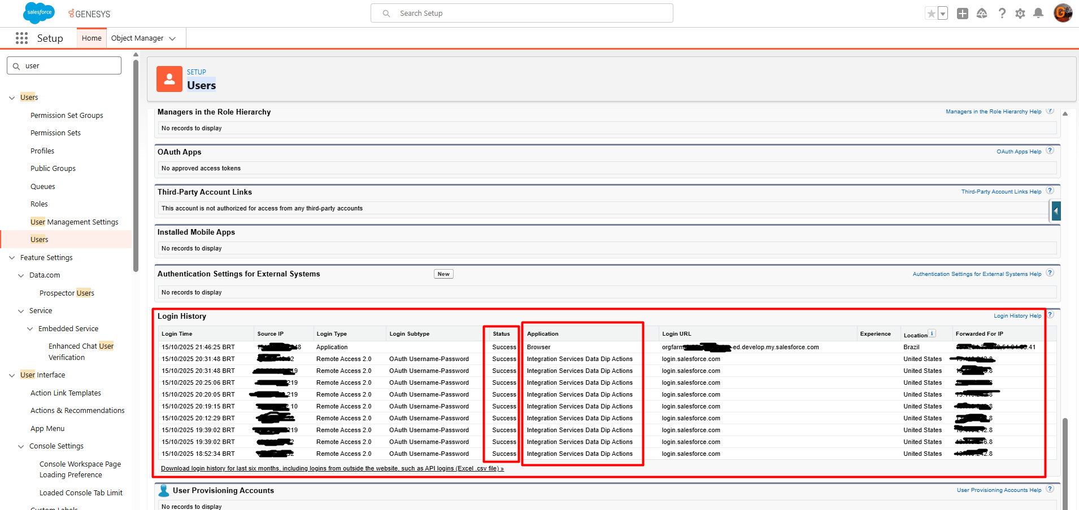
Task: Open Actions & Recommendations in sidebar
Action: pyautogui.click(x=77, y=411)
